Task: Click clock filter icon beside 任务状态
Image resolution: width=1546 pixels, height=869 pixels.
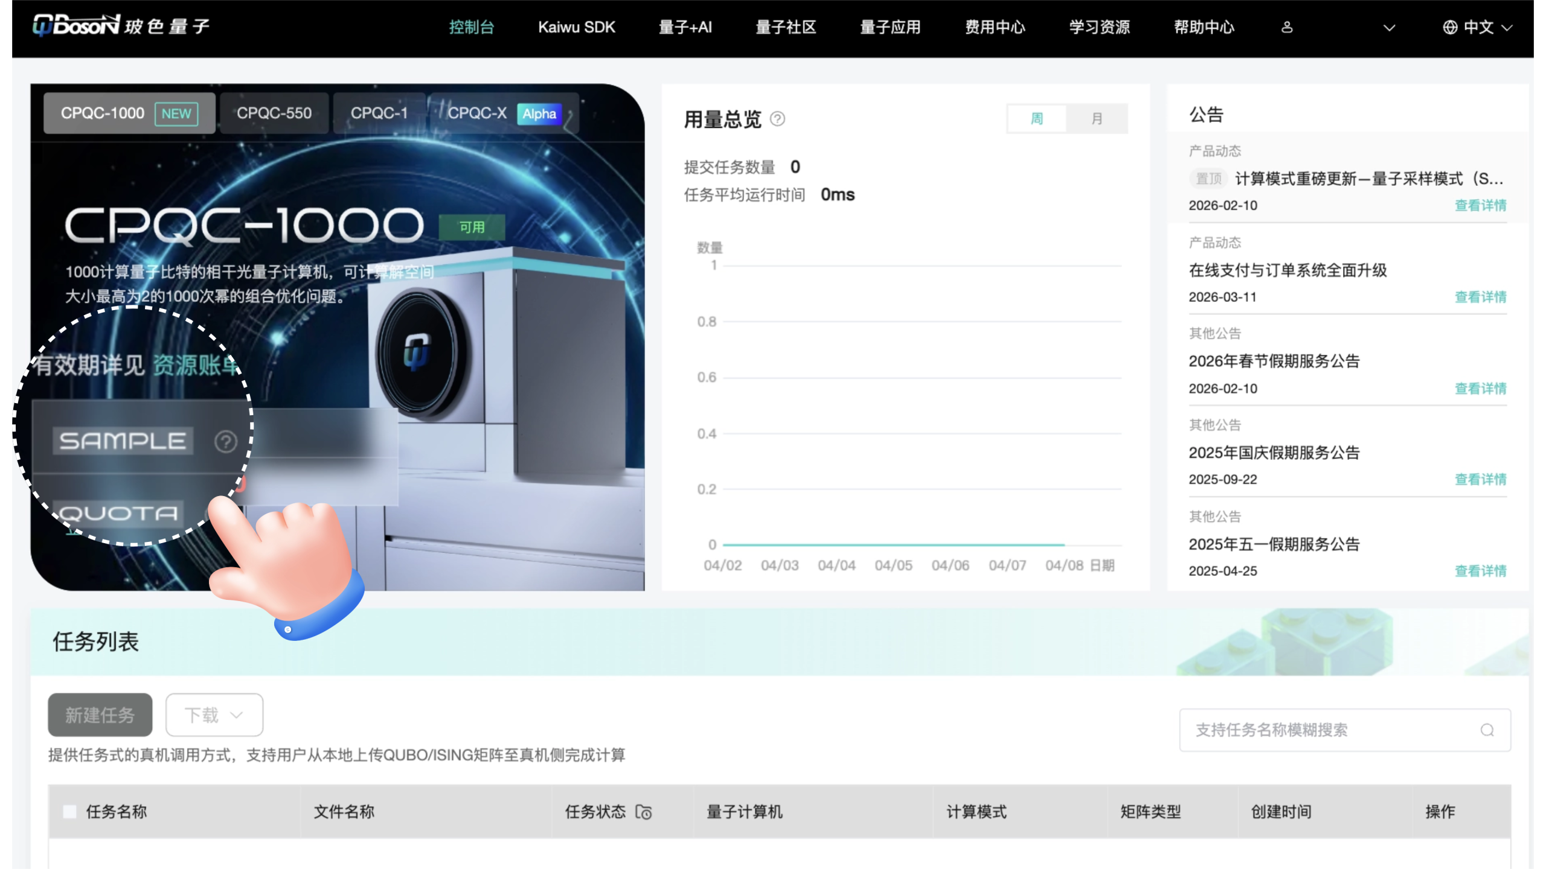Action: tap(644, 812)
